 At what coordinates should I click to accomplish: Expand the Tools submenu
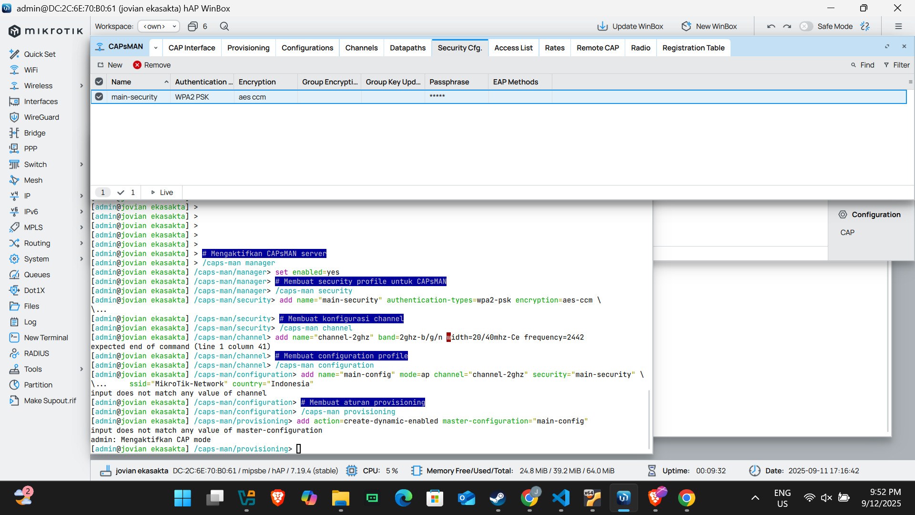81,369
